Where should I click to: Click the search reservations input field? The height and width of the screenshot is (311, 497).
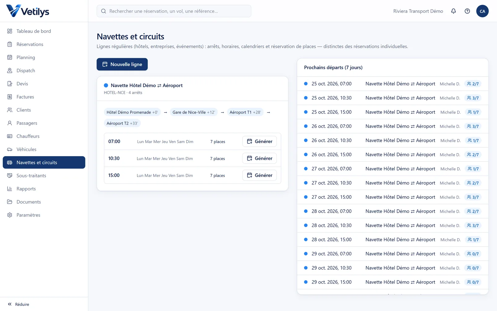[174, 11]
